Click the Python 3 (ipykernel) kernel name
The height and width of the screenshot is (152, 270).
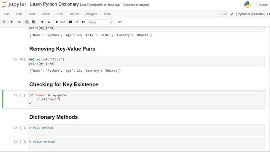pyautogui.click(x=251, y=14)
